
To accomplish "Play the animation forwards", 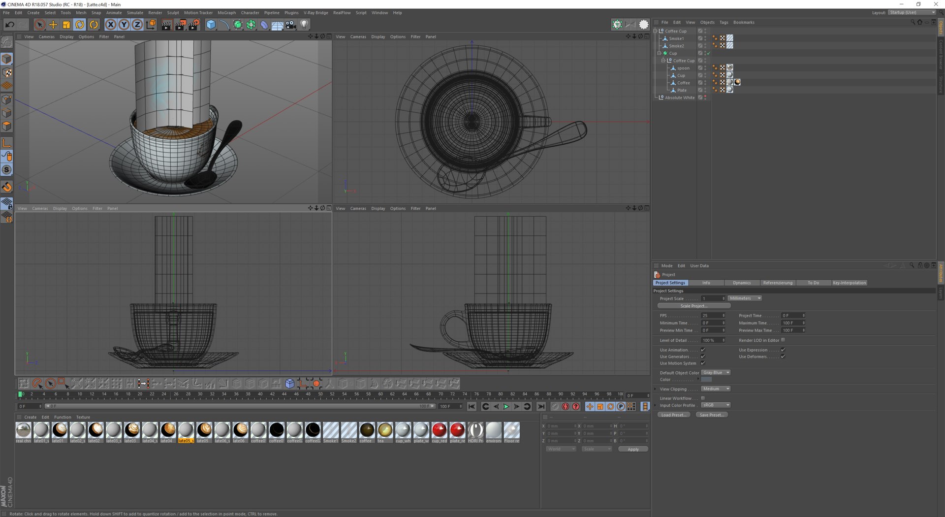I will (506, 407).
